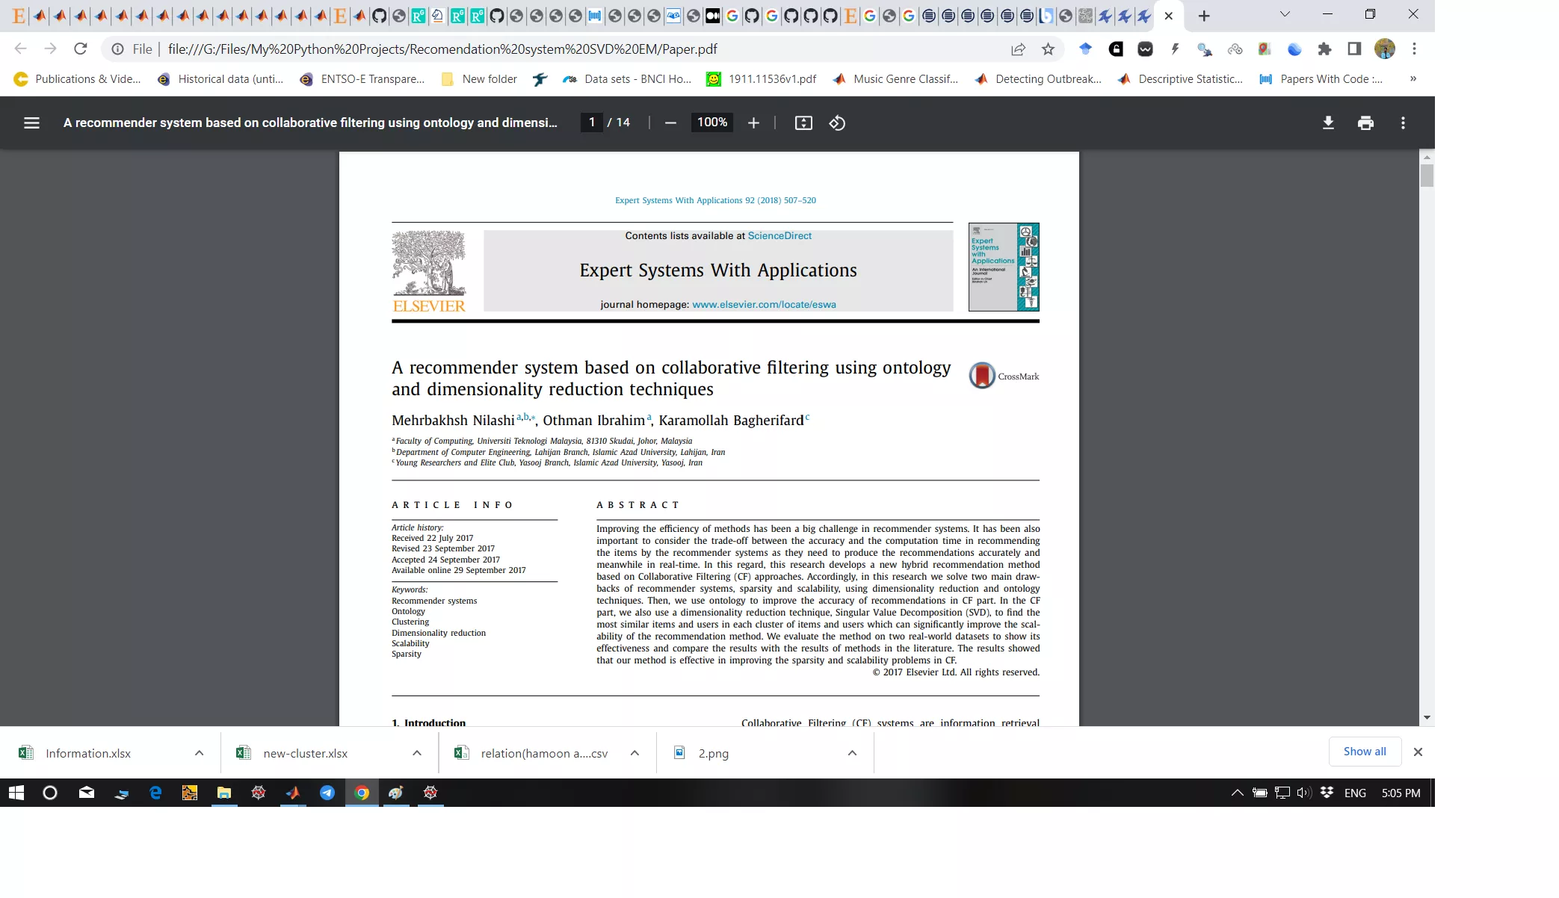Open volume control in system tray

[x=1304, y=793]
